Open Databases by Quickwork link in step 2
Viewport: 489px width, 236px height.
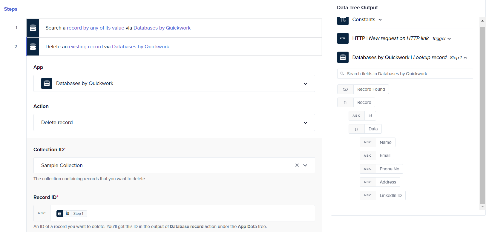point(140,47)
